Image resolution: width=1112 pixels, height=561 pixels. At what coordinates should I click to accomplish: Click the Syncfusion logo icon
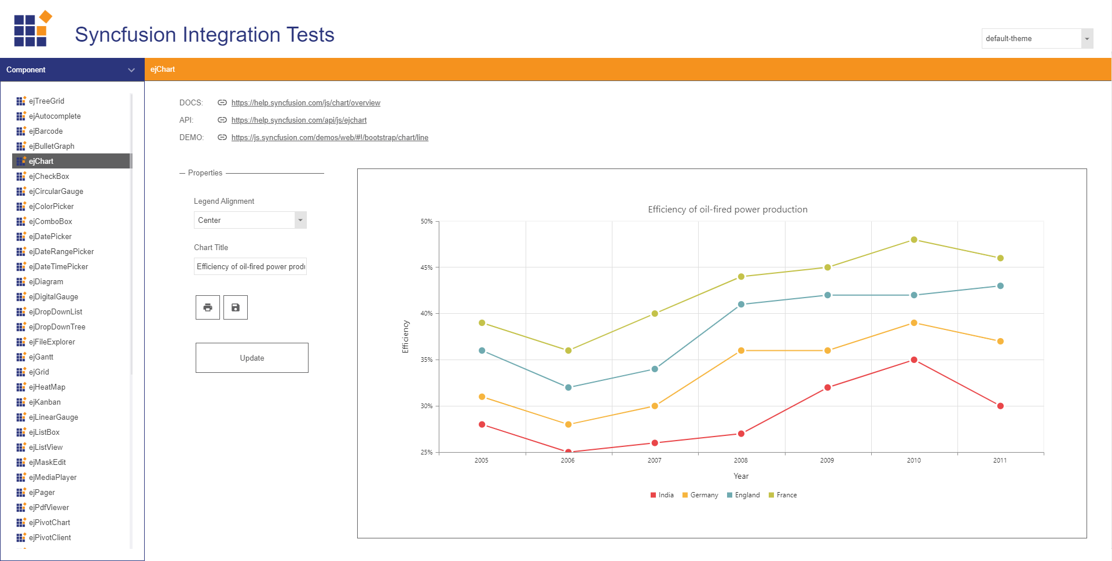[33, 29]
